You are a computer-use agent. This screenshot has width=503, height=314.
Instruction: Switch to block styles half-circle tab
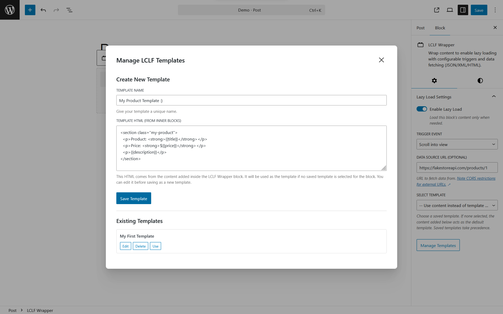point(480,81)
